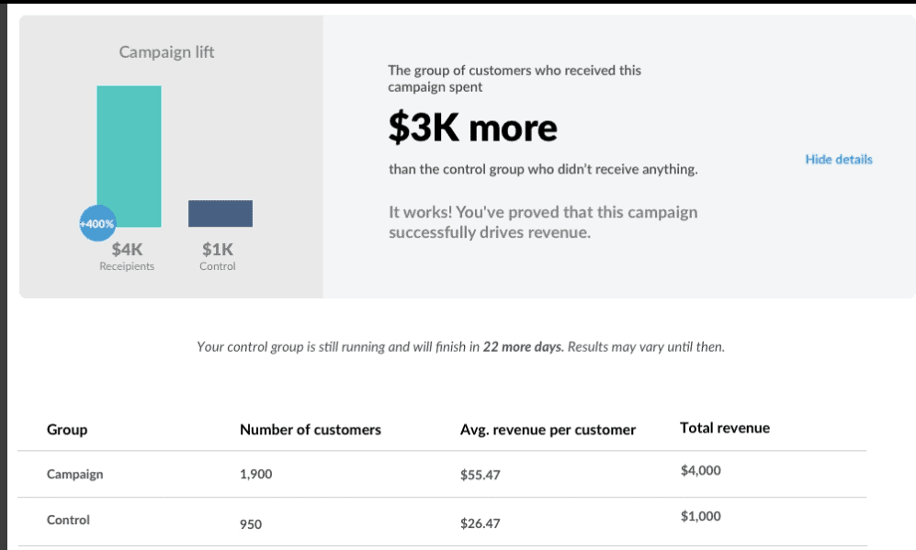
Task: Select the Control table row
Action: (x=442, y=522)
